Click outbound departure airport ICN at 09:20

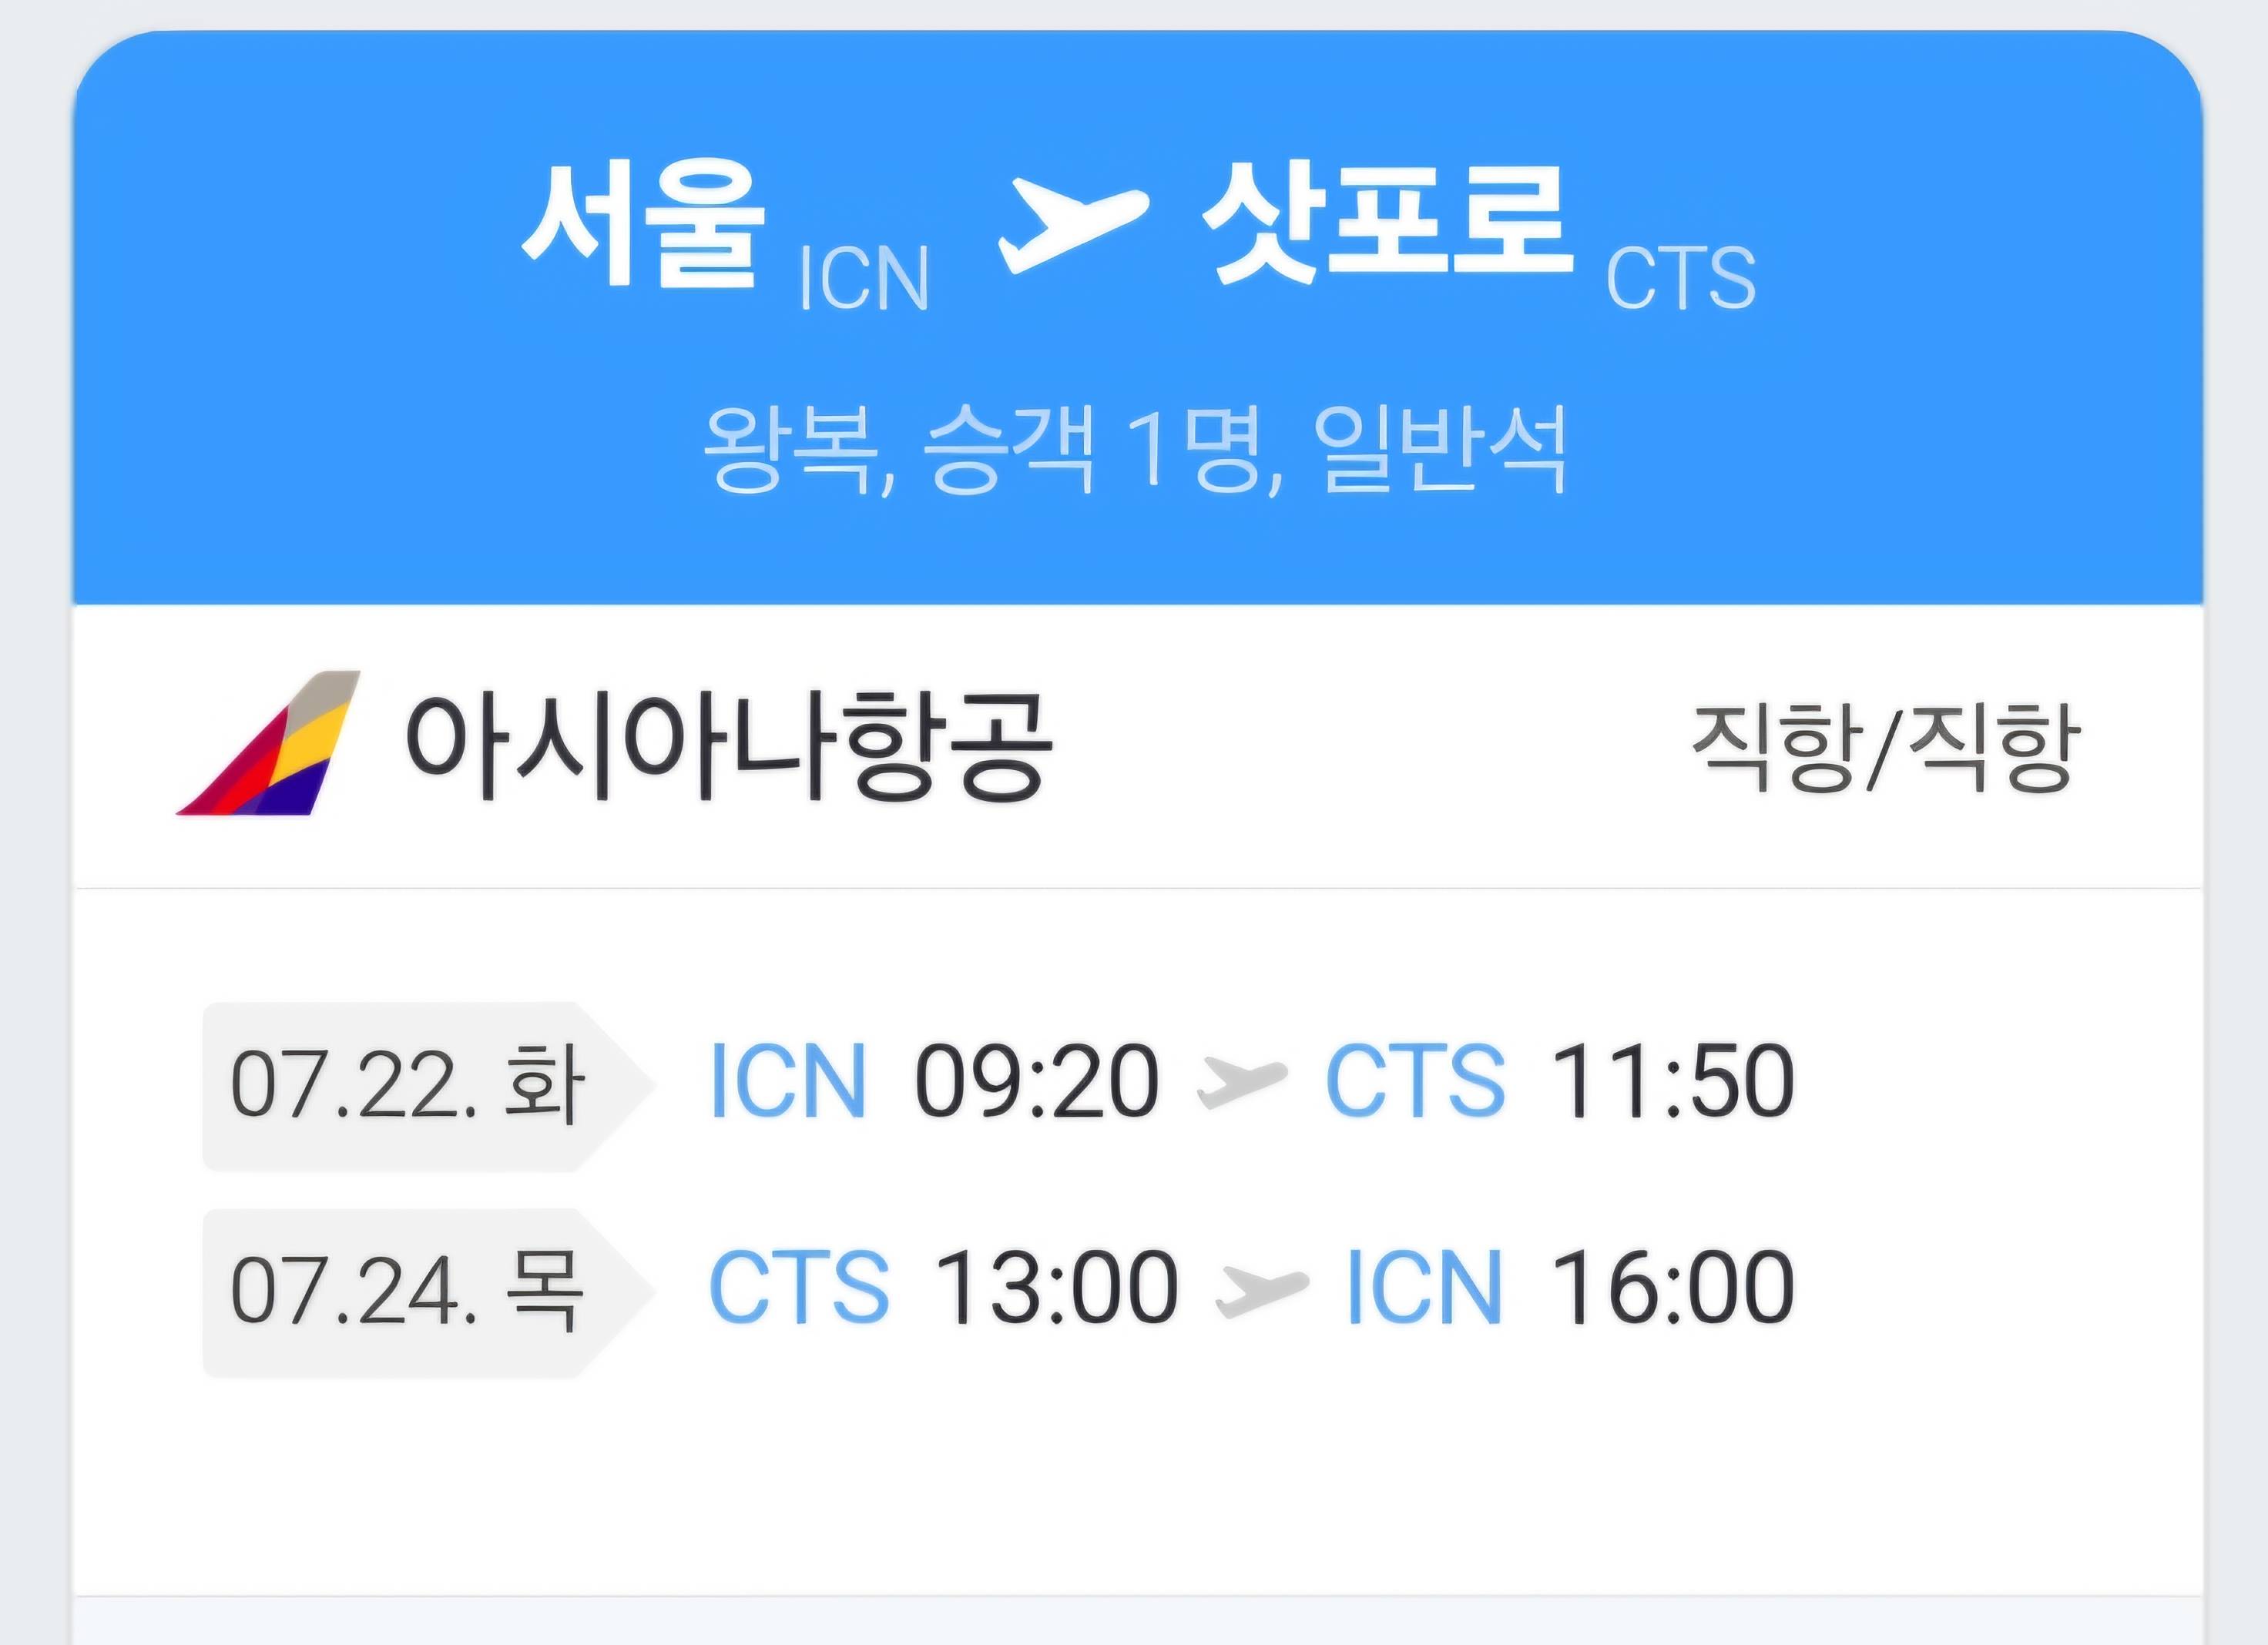coord(787,1080)
